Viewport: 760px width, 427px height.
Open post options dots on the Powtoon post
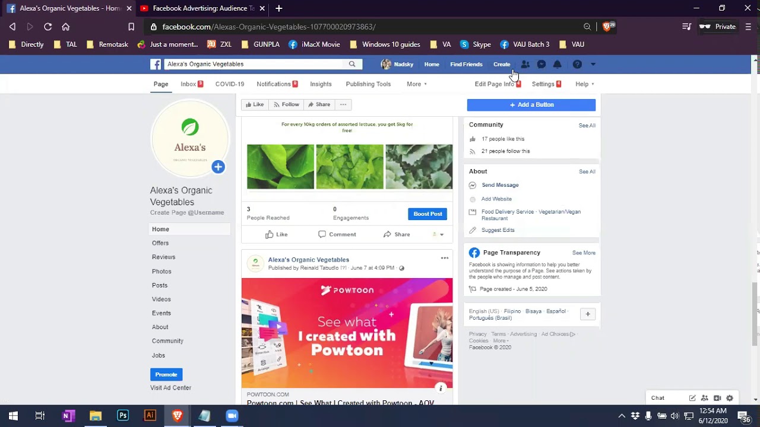[444, 258]
